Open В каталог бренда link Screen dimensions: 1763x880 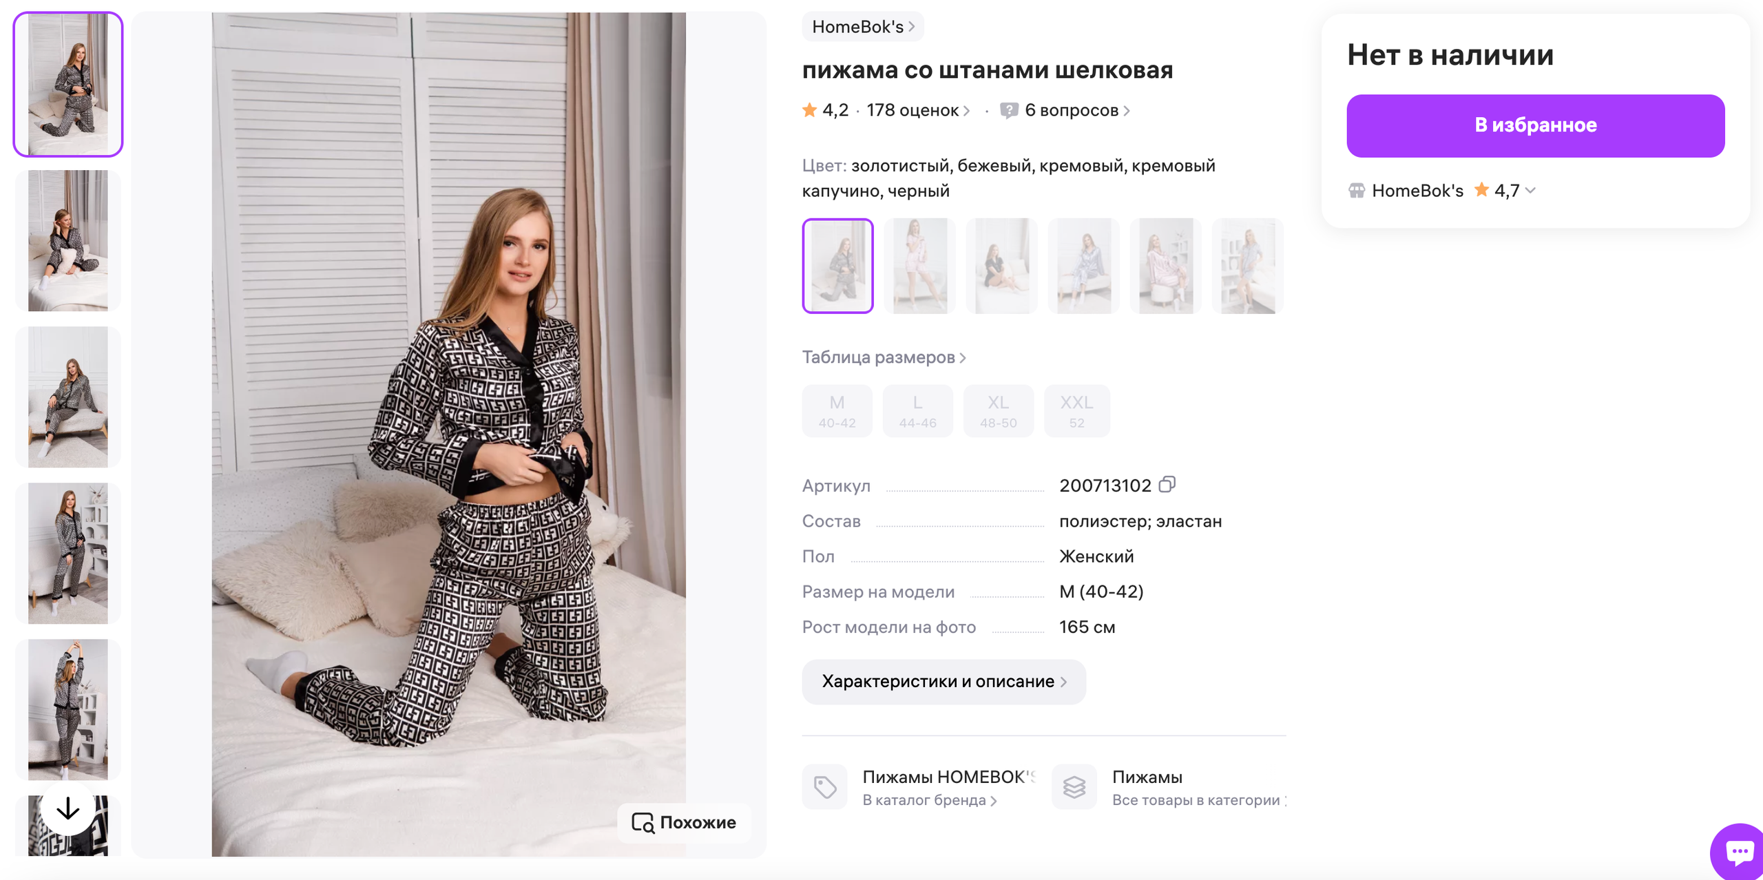pyautogui.click(x=927, y=800)
